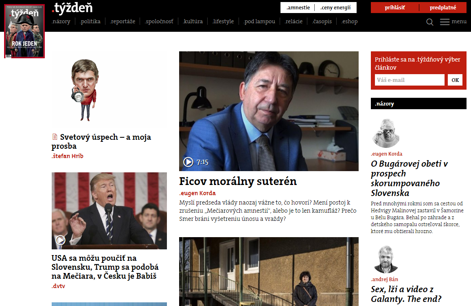Open the .kultúra menu section
The image size is (471, 306).
coord(193,21)
